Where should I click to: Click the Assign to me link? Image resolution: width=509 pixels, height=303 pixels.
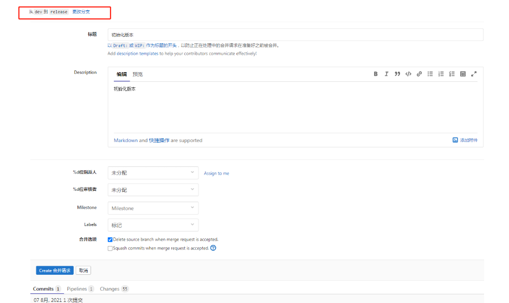[x=216, y=173]
